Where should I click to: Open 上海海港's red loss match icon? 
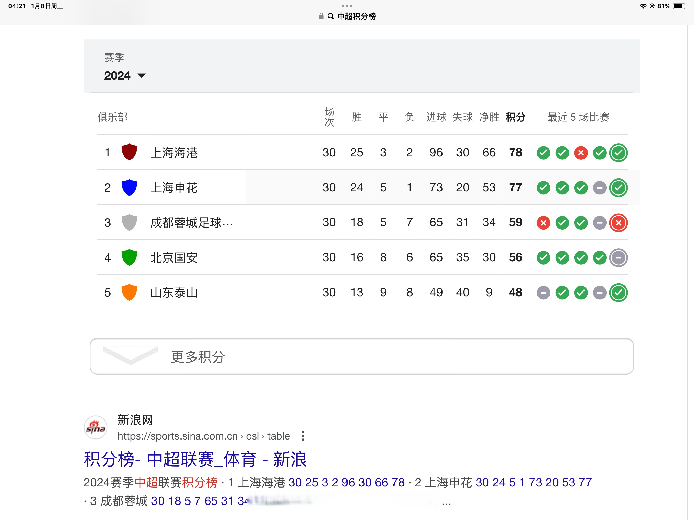(x=581, y=153)
